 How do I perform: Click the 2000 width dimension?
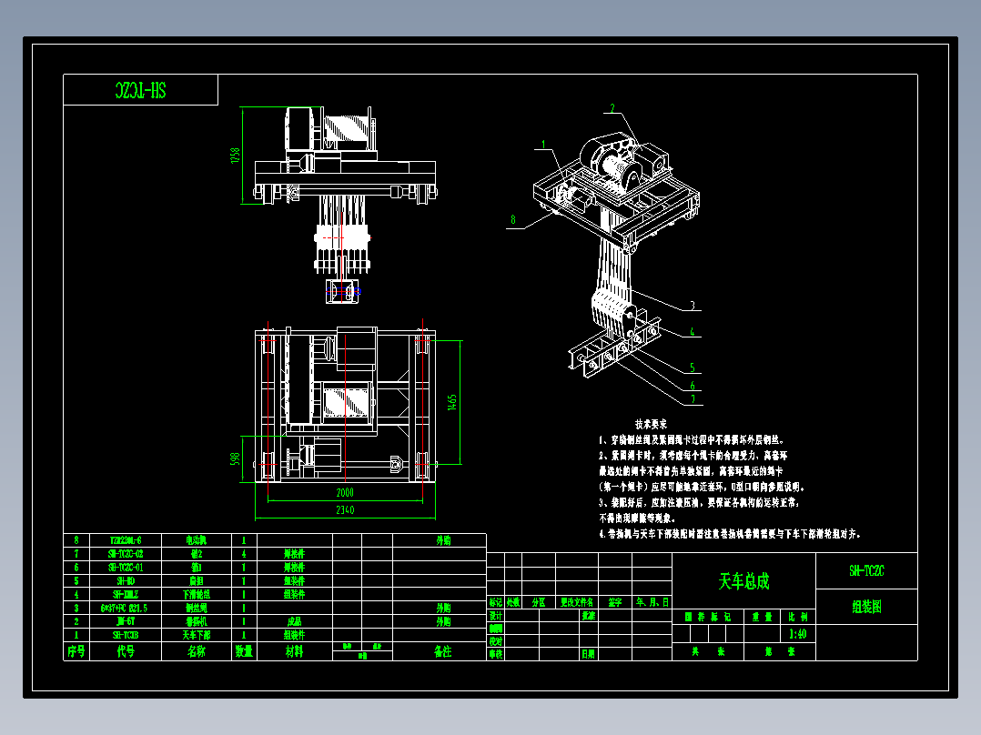point(345,493)
